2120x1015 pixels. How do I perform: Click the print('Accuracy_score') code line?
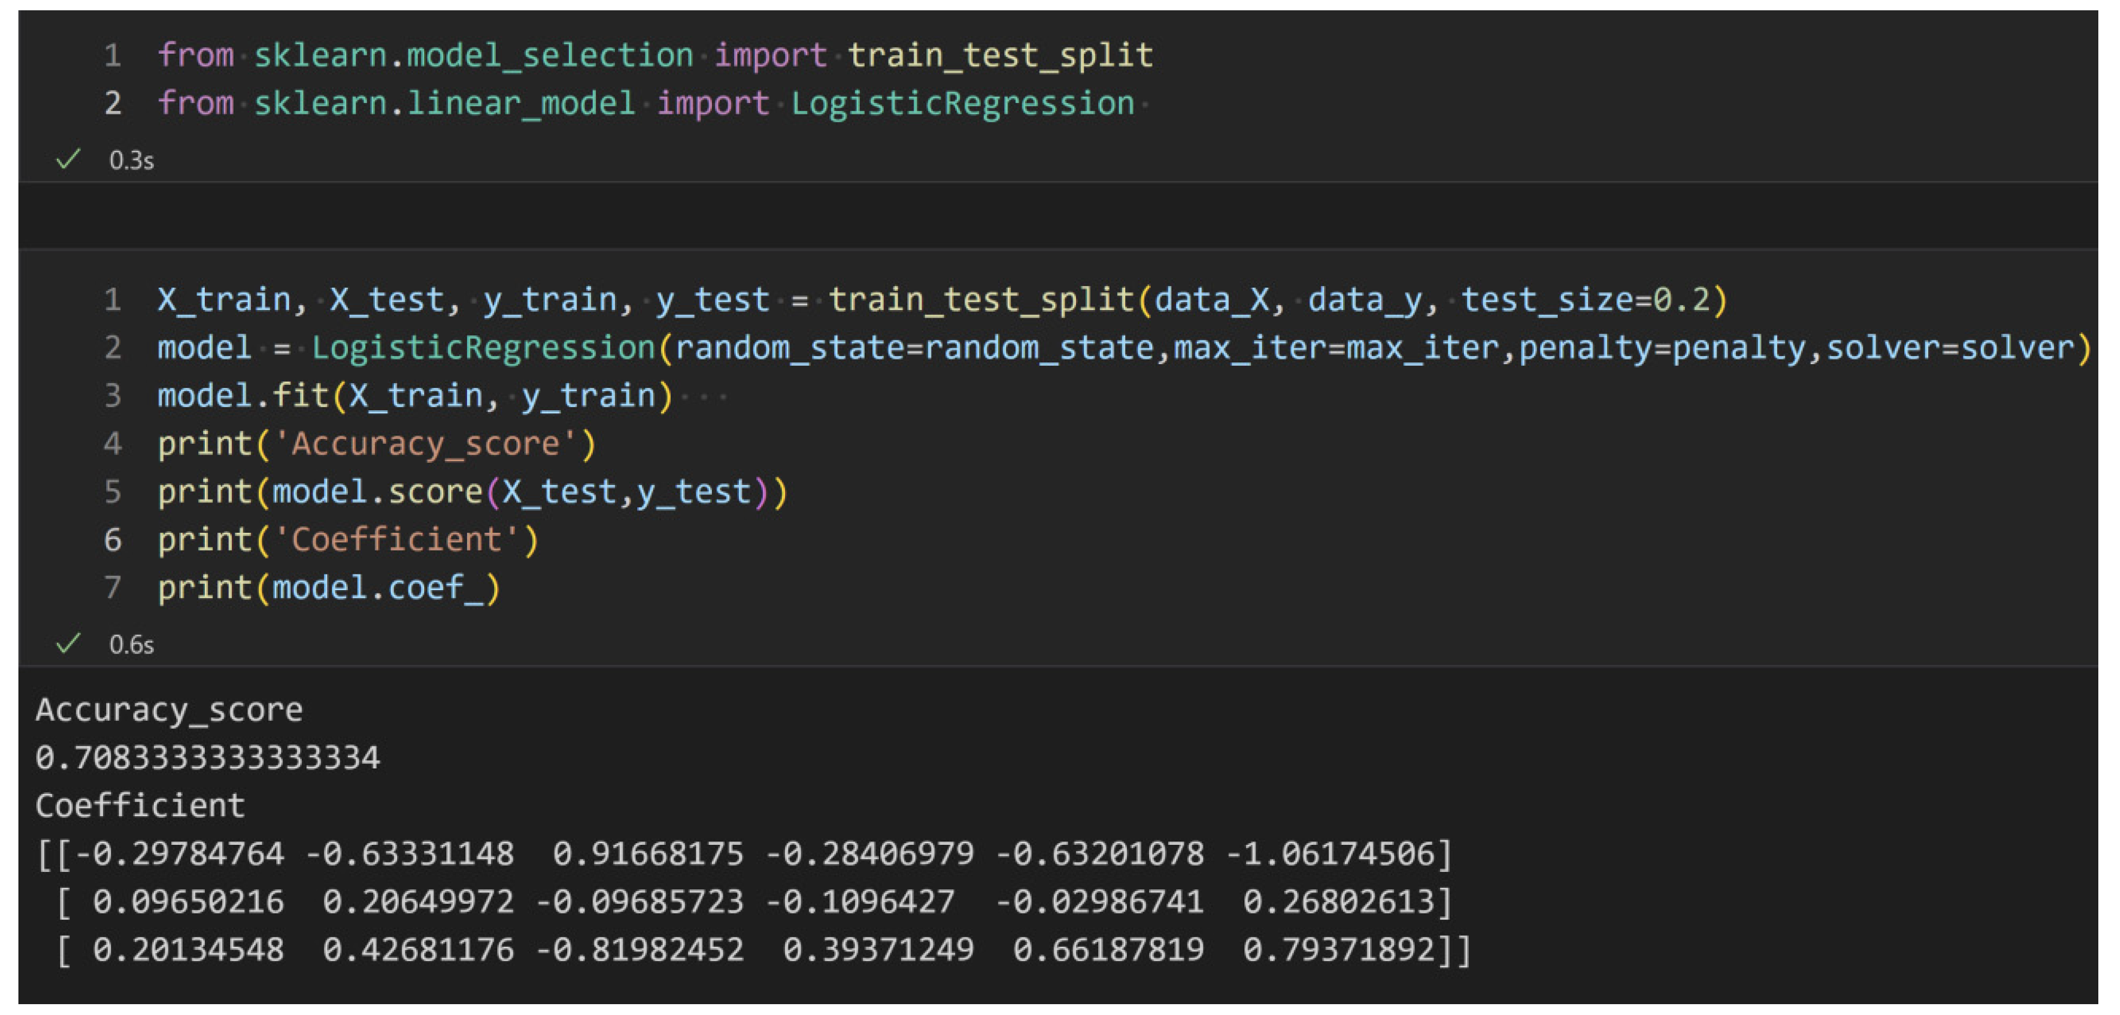(x=376, y=444)
